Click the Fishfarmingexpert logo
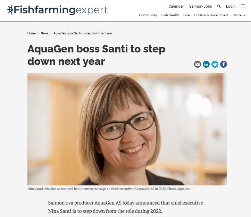Screen dimensions: 251x217 [x=57, y=10]
